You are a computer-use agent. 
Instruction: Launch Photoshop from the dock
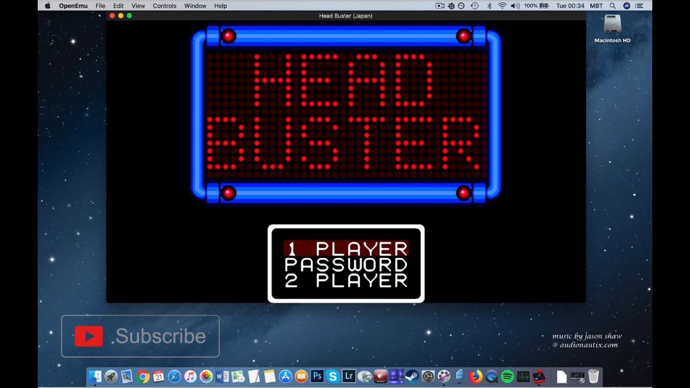(317, 377)
